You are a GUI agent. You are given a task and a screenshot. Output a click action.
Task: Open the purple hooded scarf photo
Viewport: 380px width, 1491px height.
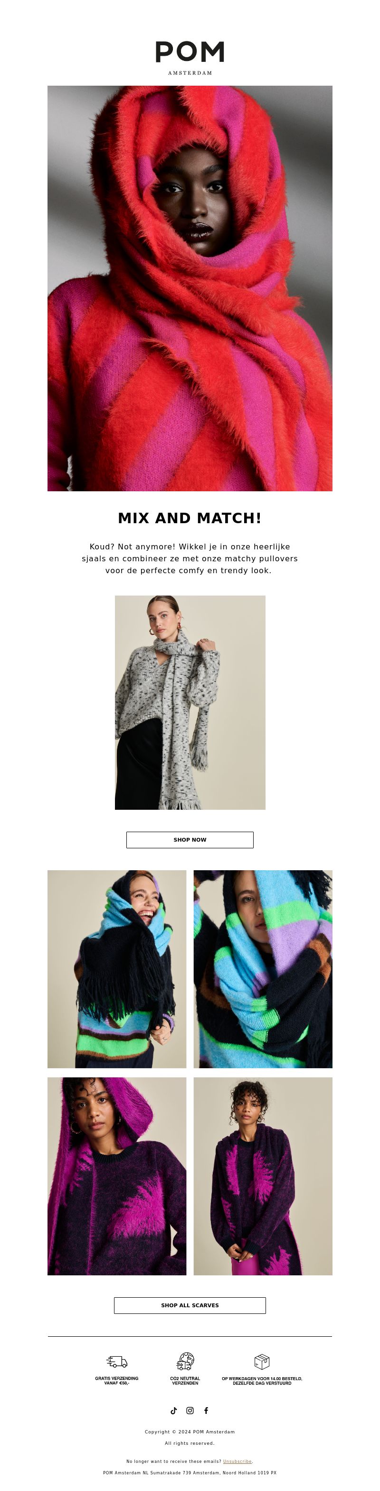[117, 1176]
